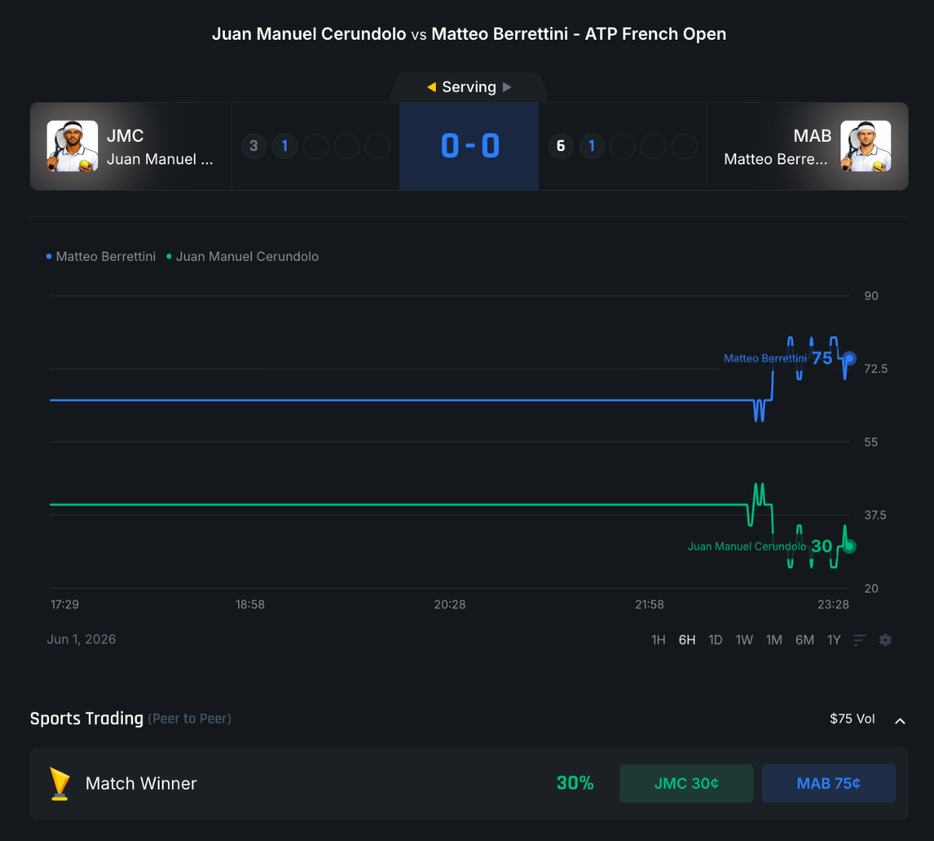Click the Match Winner trophy icon
This screenshot has height=841, width=934.
pos(60,783)
